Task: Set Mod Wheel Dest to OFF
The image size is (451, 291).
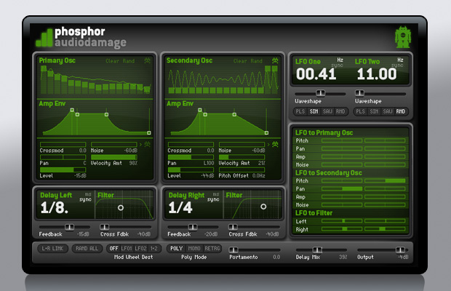Action: pos(113,249)
